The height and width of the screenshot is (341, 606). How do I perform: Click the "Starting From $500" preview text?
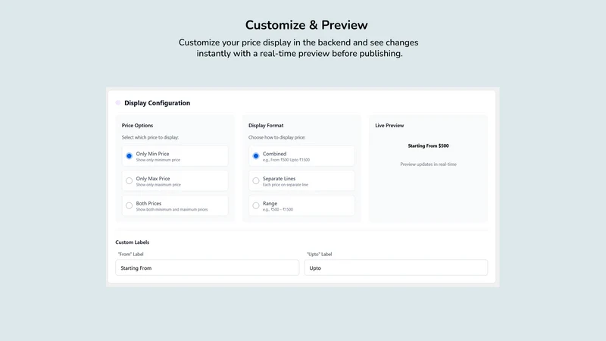(428, 145)
